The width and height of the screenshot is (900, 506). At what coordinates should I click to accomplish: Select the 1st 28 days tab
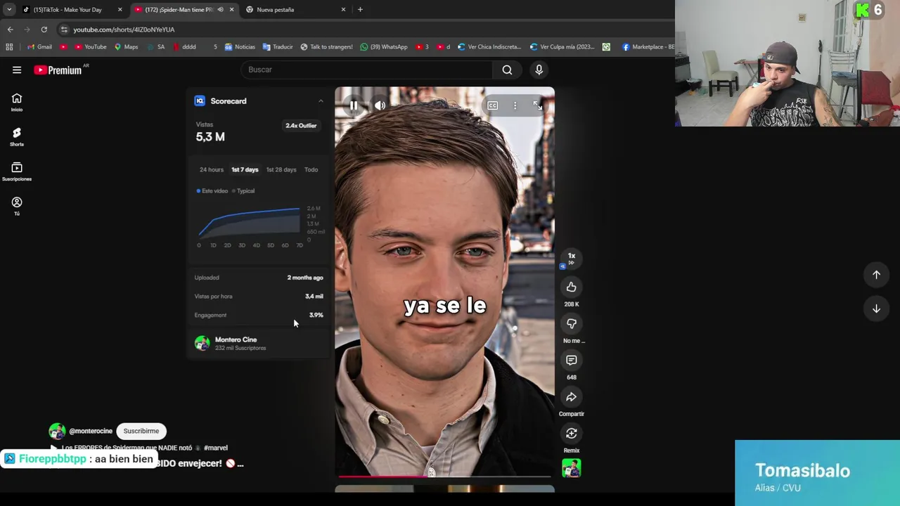click(281, 169)
